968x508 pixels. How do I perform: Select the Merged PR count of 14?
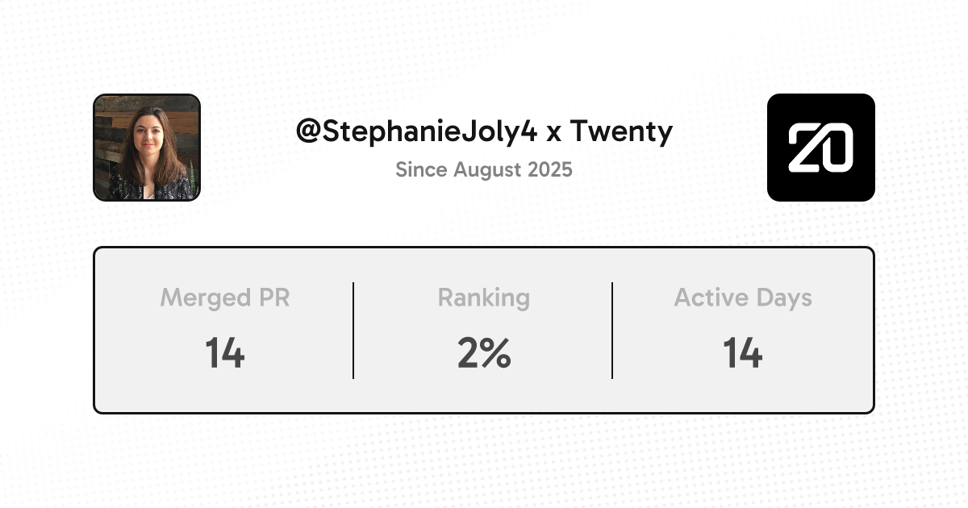click(x=224, y=353)
